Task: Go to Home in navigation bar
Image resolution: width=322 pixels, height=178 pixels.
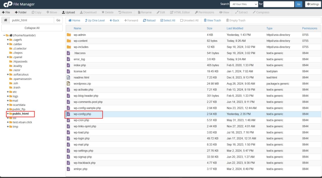Action: 74,20
